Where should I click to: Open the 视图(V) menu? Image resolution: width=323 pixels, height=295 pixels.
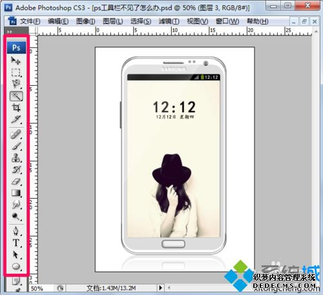coord(198,21)
